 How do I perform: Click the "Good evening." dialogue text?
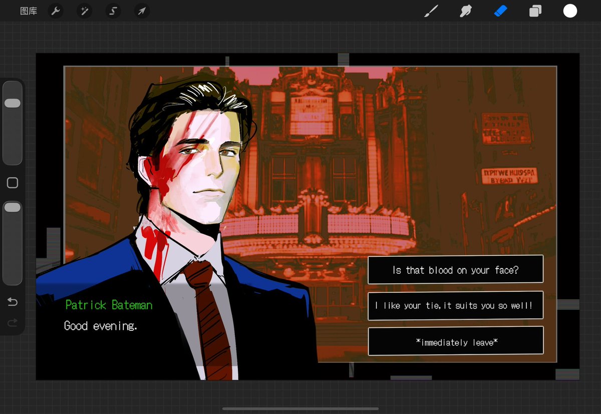point(100,326)
